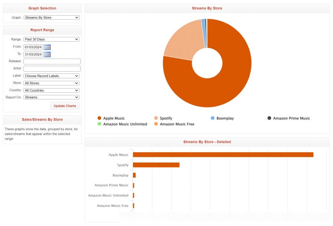Image resolution: width=333 pixels, height=226 pixels.
Task: Click the Boomplay bar chart axis label
Action: coord(121,175)
